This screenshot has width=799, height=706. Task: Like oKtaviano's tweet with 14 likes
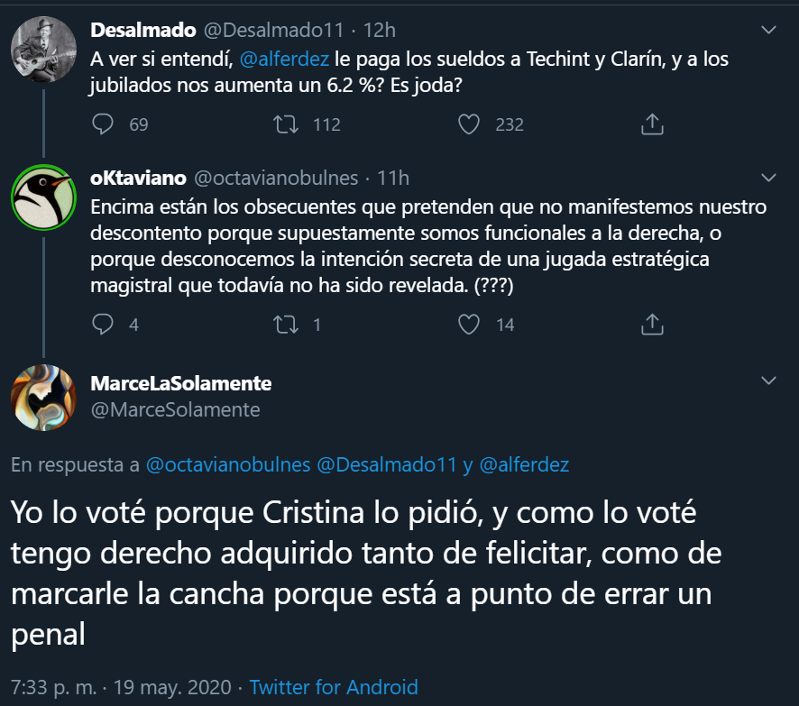[x=469, y=324]
